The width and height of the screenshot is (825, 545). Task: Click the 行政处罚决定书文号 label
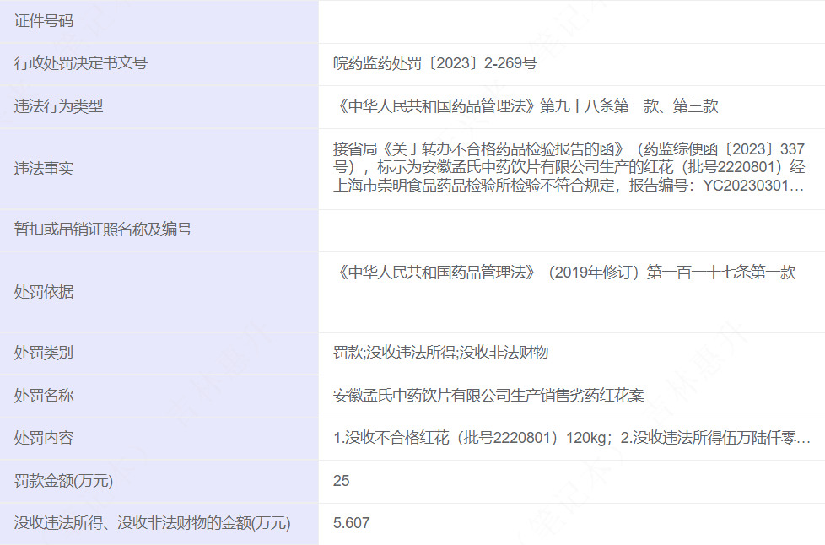point(80,63)
